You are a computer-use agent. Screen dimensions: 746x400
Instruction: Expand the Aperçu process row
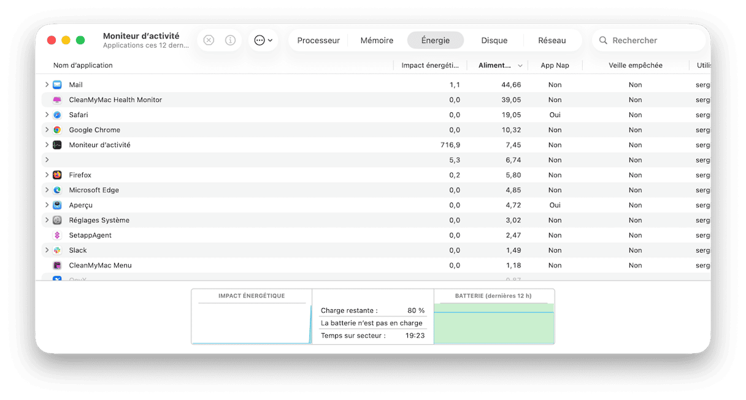(x=47, y=205)
